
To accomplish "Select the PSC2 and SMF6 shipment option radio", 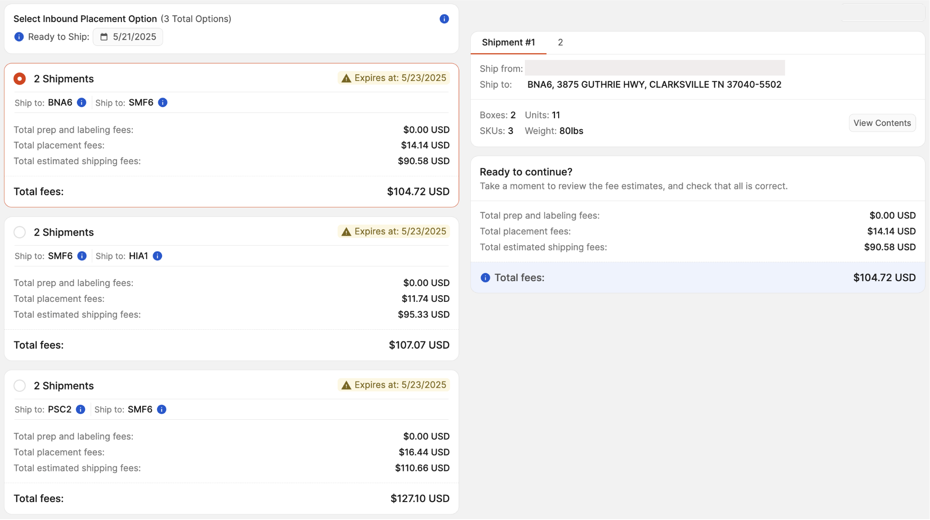I will pos(20,386).
